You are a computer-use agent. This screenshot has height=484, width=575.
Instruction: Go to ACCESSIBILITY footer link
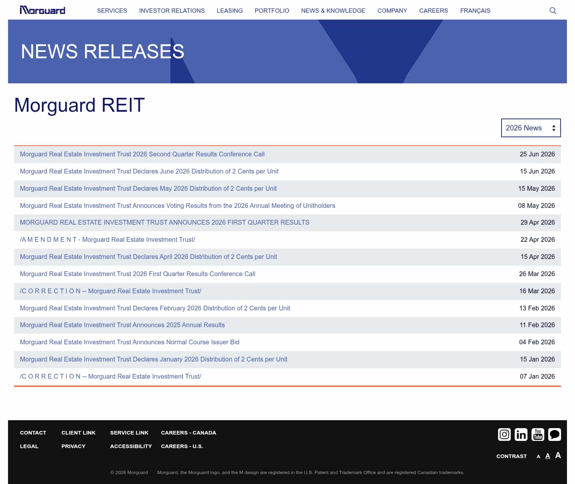coord(131,446)
